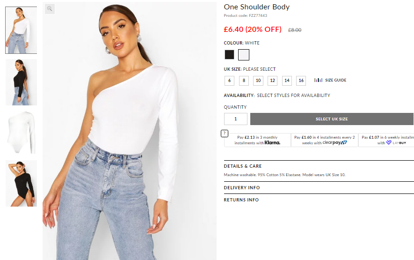
Task: Open the Size Guide link
Action: point(335,80)
